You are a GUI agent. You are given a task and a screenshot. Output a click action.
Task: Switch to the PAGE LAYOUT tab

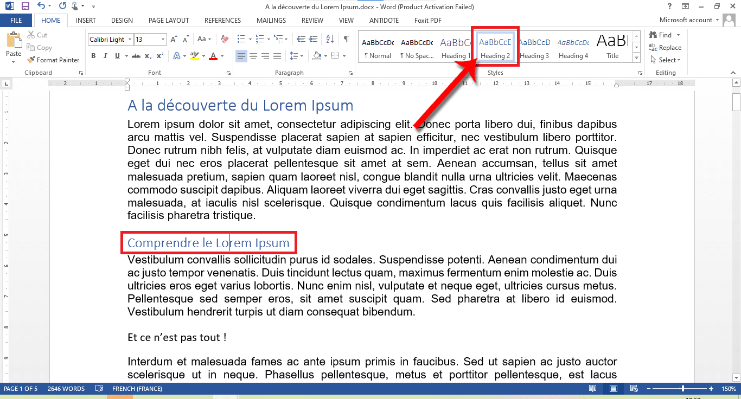click(169, 21)
